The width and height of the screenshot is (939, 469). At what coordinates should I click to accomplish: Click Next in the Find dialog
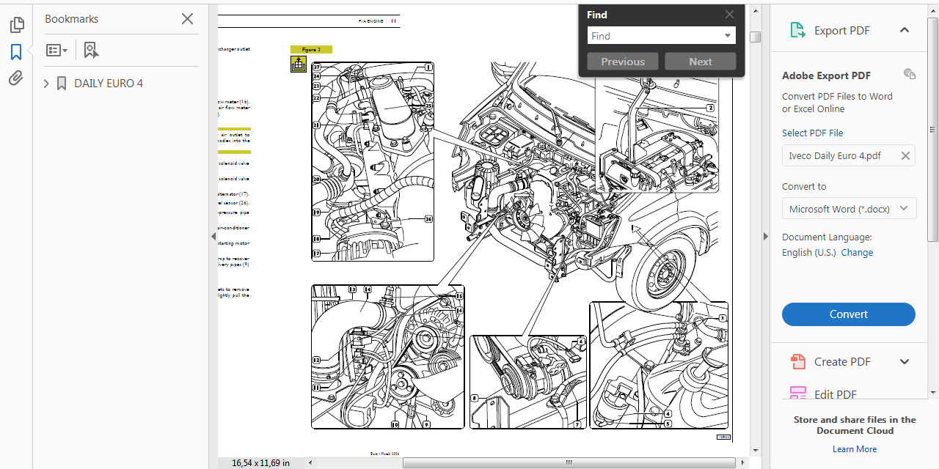click(700, 62)
